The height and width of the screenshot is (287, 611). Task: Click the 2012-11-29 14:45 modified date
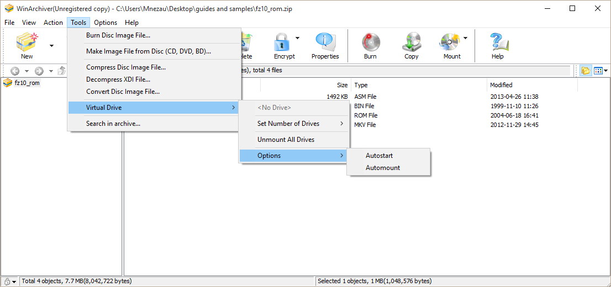(514, 125)
